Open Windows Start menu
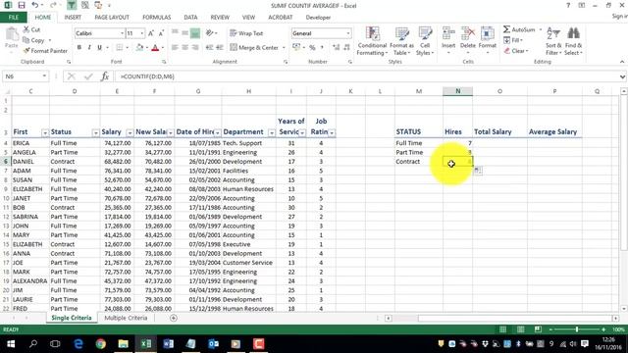628x353 pixels. 11,344
